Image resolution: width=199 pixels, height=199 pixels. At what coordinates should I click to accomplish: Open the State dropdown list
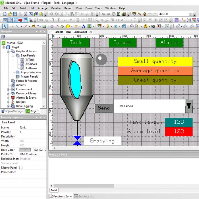click(190, 14)
